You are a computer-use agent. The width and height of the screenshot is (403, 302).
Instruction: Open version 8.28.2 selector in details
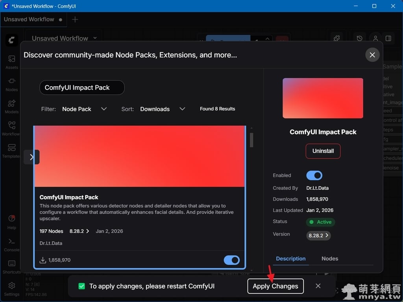pos(318,236)
